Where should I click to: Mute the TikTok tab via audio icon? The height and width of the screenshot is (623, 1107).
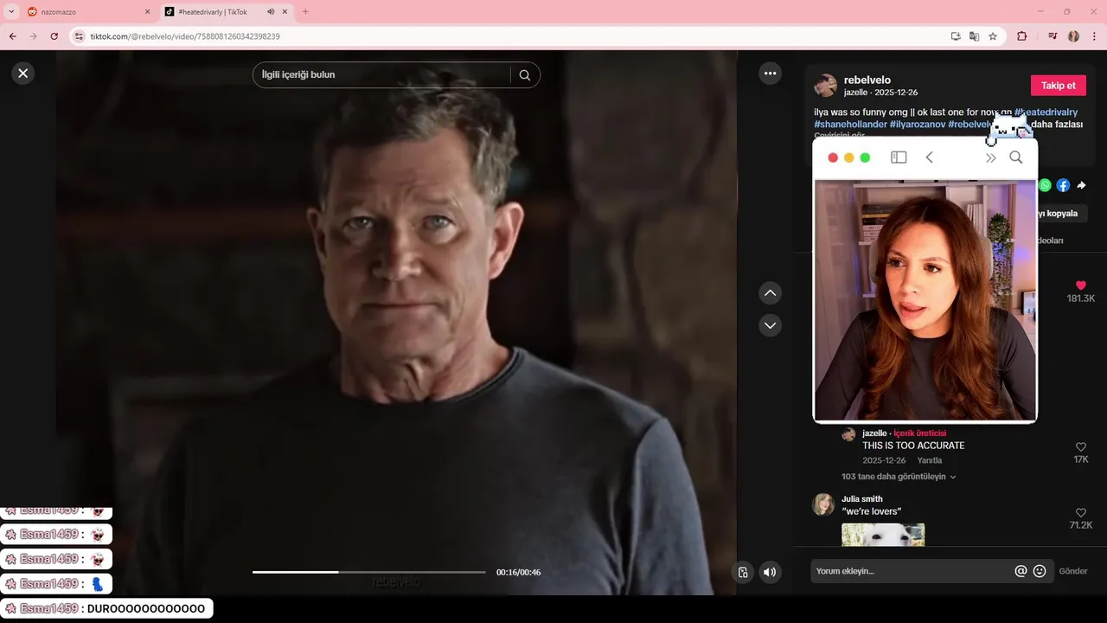point(271,12)
